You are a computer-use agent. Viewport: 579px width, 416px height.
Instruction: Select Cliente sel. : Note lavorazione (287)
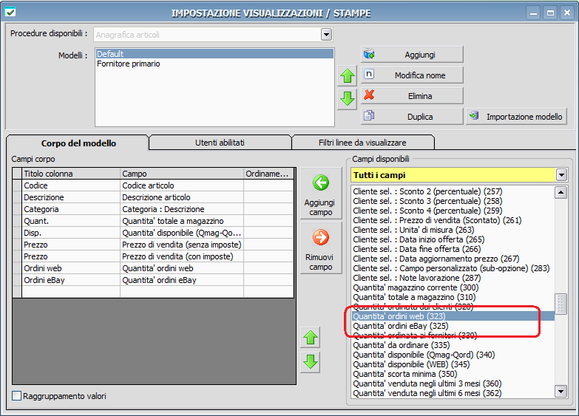(453, 278)
